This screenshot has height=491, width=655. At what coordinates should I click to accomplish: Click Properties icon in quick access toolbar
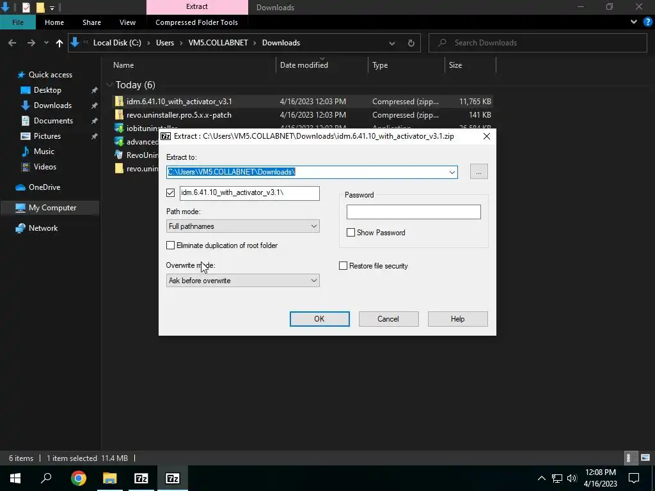[x=26, y=7]
